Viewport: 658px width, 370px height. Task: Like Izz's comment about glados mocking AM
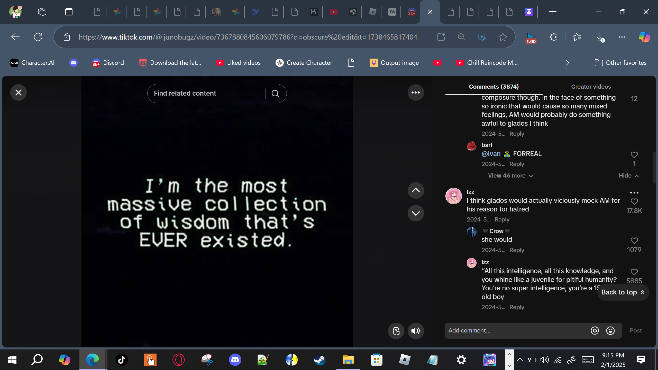click(x=634, y=202)
